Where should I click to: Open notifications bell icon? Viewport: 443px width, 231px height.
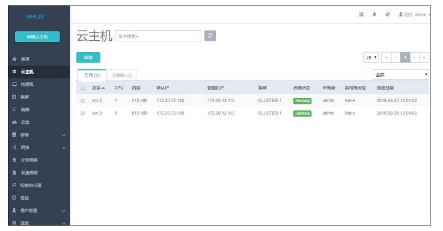tap(374, 14)
